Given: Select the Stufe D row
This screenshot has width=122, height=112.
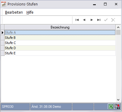Looking at the screenshot, I should [x=60, y=48].
